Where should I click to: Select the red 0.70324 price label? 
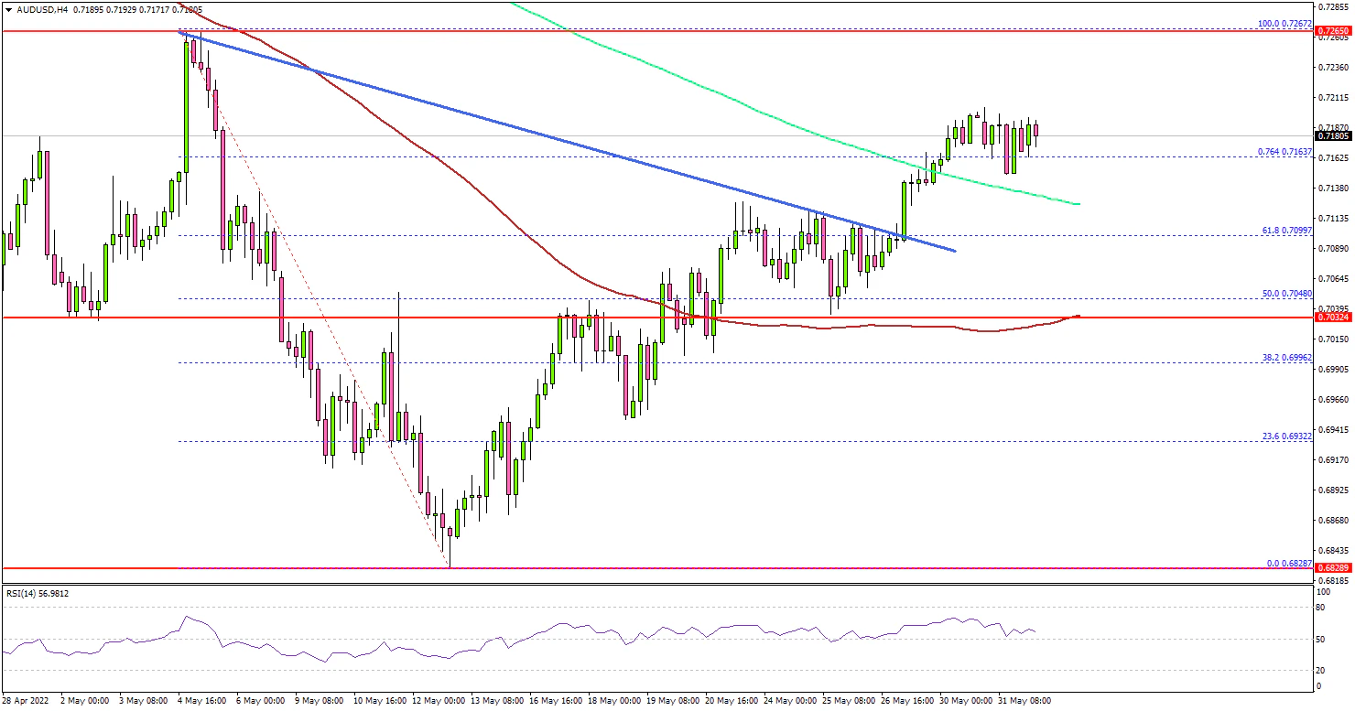1333,317
